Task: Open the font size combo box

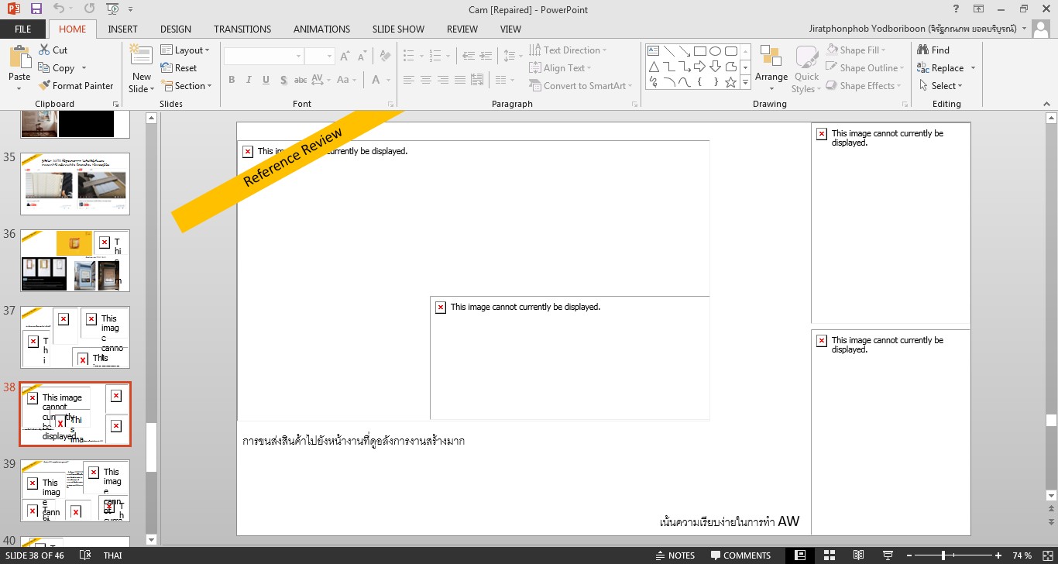Action: point(319,56)
